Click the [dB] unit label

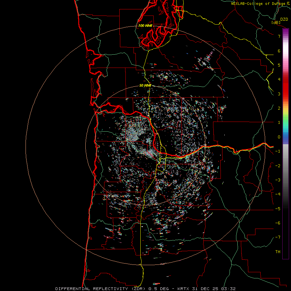point(276,22)
